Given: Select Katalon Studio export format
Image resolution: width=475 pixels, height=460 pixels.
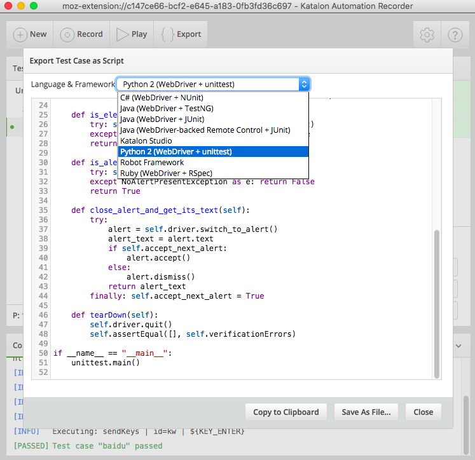Looking at the screenshot, I should (x=213, y=140).
